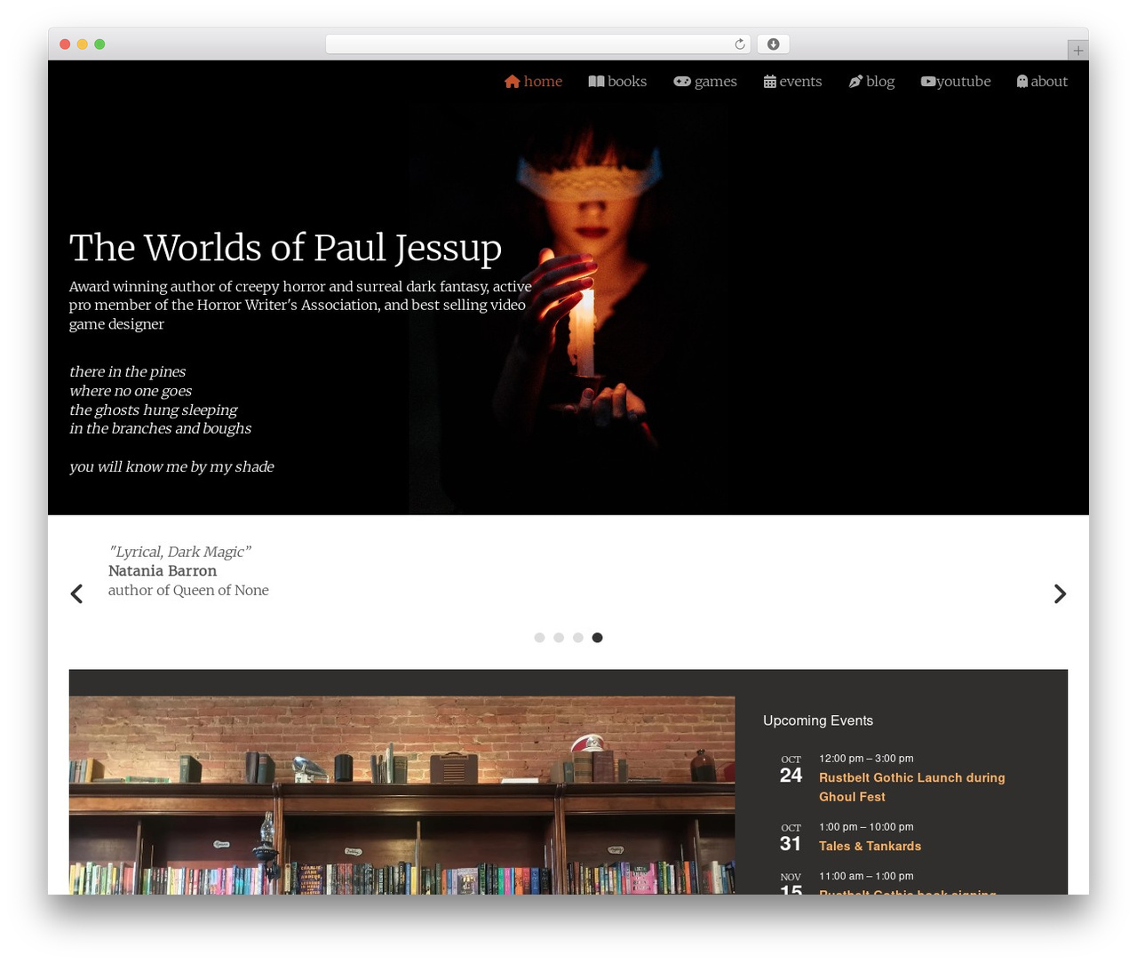Click the 11:00 am – 1:00 pm time
The image size is (1137, 963).
coord(866,876)
